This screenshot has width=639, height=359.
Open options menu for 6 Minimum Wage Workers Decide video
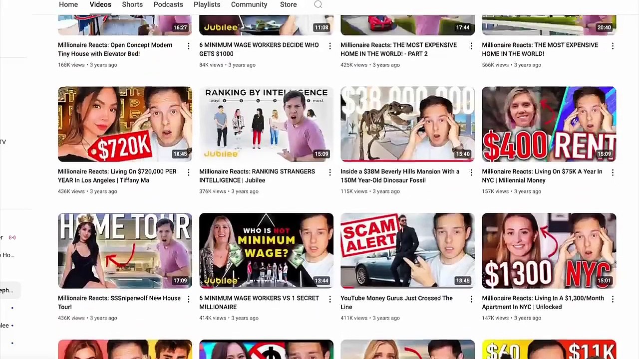click(x=329, y=46)
